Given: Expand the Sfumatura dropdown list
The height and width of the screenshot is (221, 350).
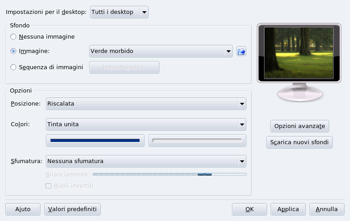Looking at the screenshot, I should tap(146, 161).
